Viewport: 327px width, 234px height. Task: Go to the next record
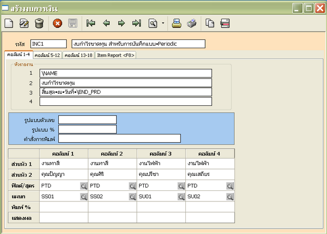pyautogui.click(x=121, y=23)
